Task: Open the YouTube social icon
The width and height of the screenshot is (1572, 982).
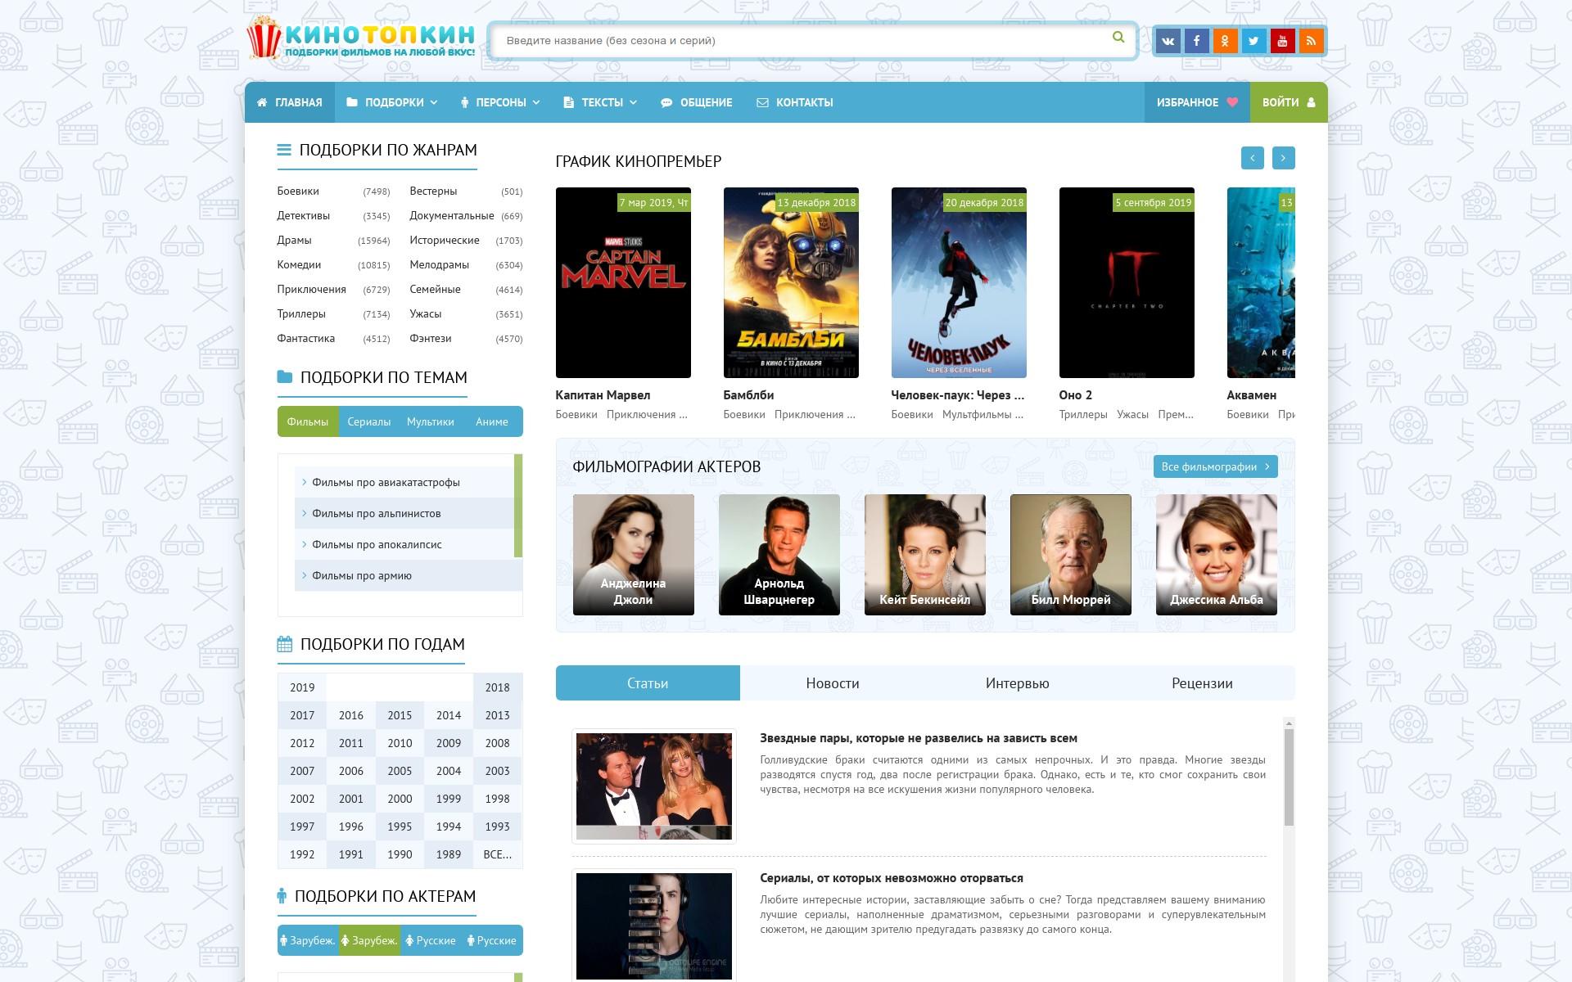Action: pyautogui.click(x=1282, y=41)
